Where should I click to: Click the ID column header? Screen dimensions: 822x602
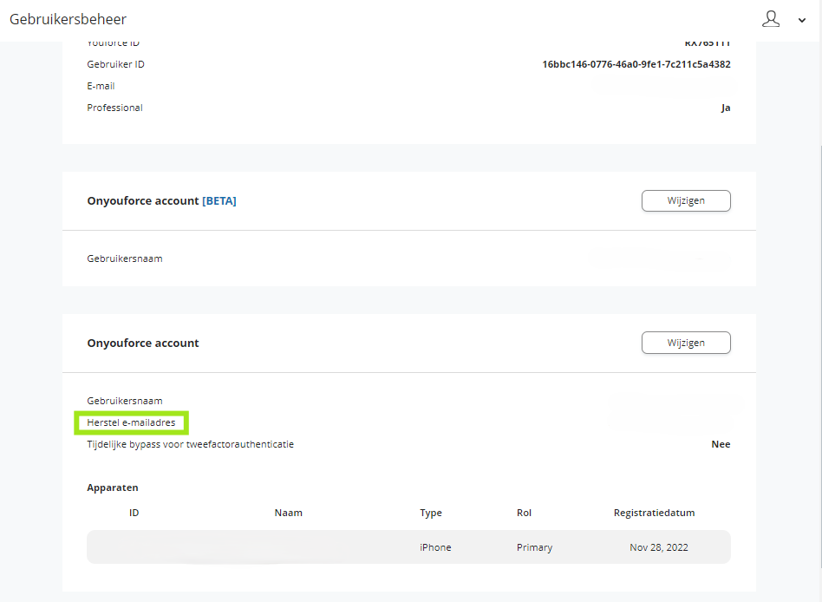[134, 513]
